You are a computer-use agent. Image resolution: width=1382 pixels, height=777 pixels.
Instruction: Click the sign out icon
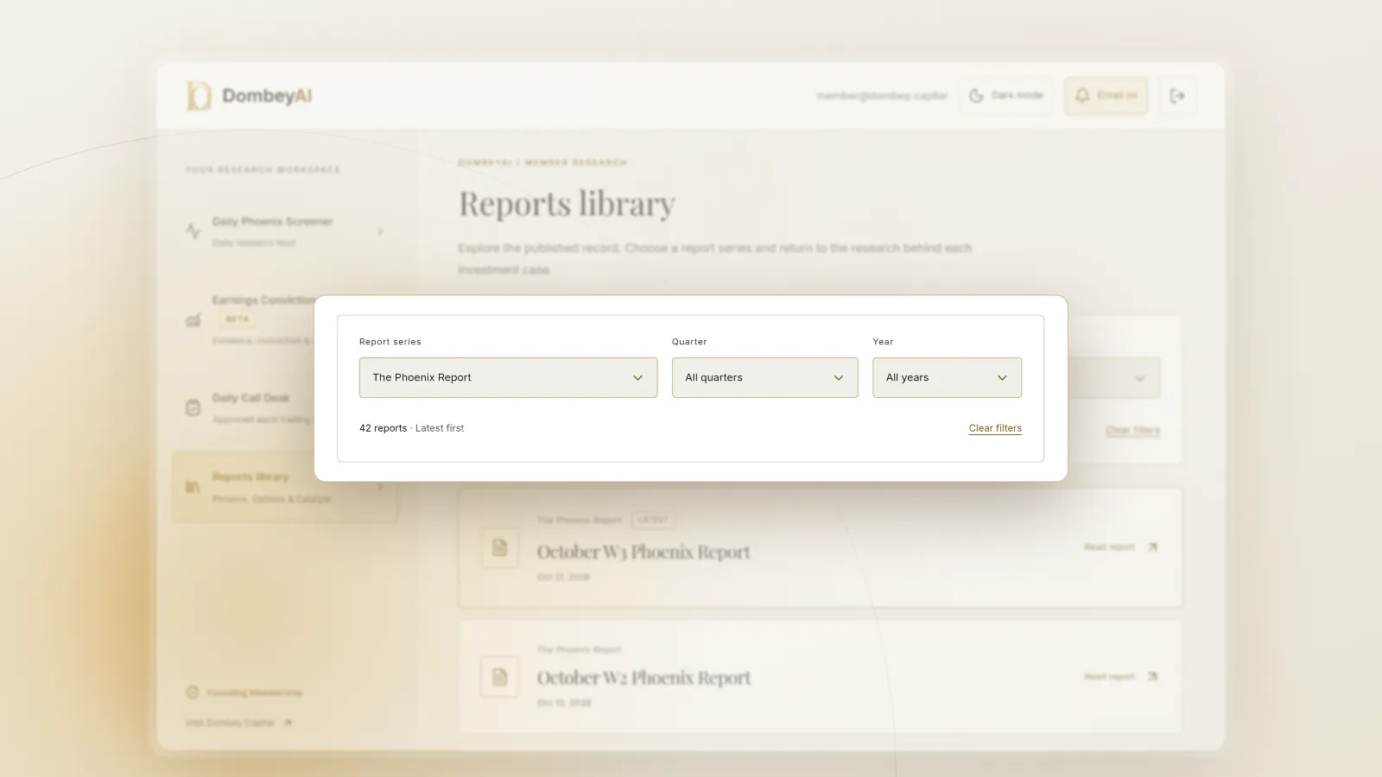(1177, 96)
